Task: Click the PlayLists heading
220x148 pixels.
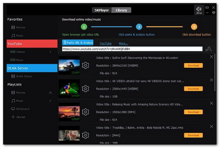Action: 14,84
